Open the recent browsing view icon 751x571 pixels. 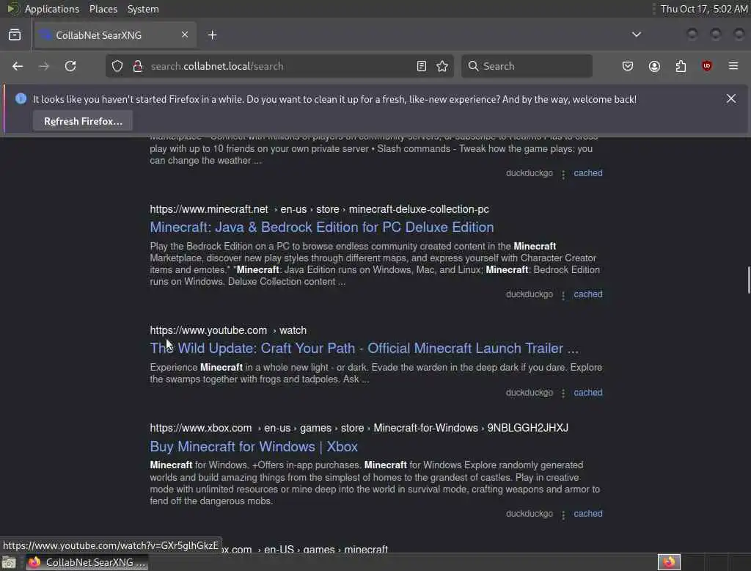(15, 35)
